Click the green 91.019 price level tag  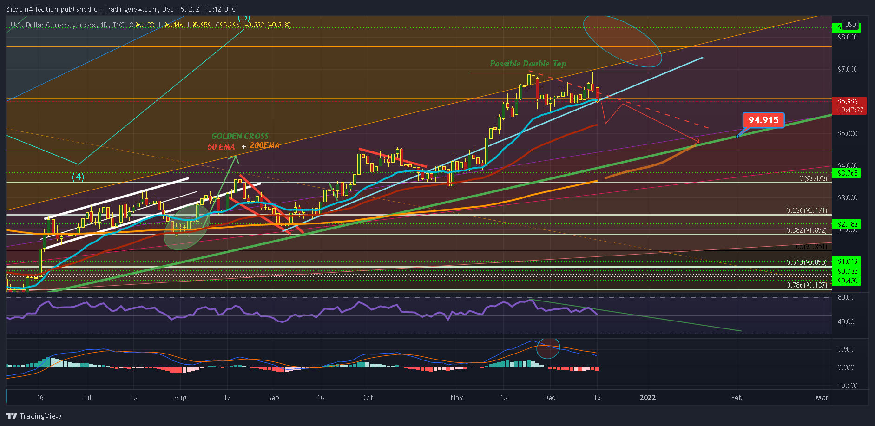[x=847, y=262]
